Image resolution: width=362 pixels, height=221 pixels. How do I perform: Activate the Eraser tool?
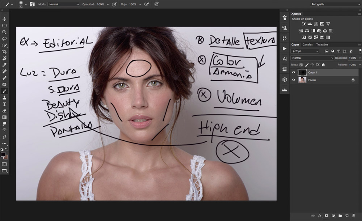coord(4,111)
